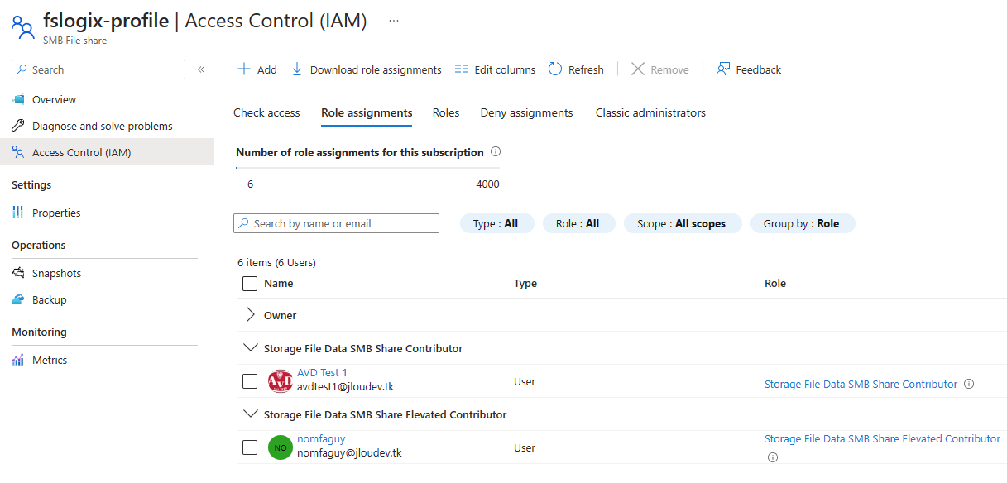
Task: Click the sidebar Search field
Action: [x=98, y=69]
